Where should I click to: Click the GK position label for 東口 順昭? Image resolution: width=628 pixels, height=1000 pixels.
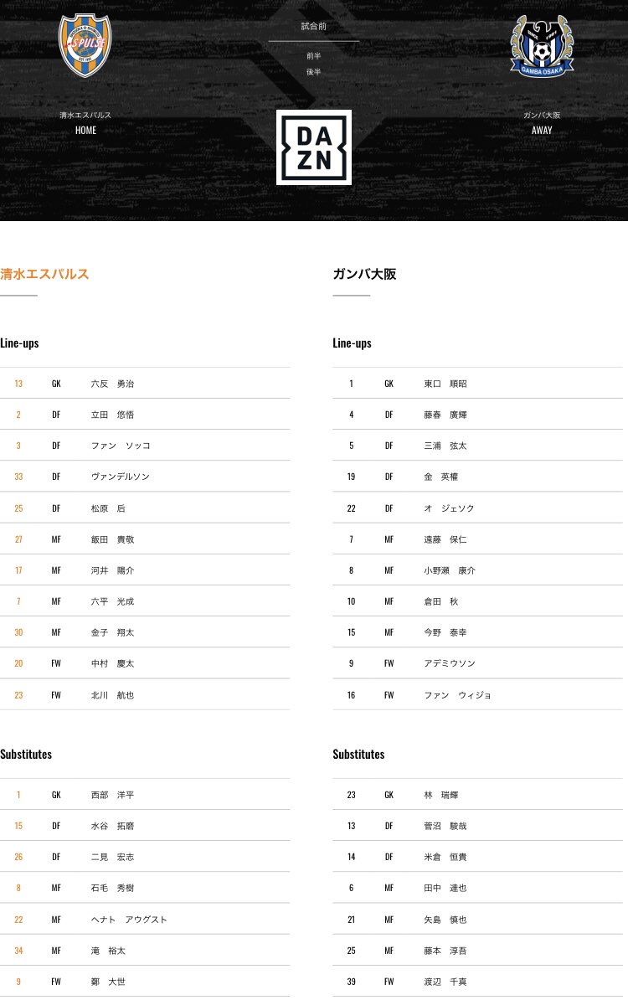click(x=389, y=384)
